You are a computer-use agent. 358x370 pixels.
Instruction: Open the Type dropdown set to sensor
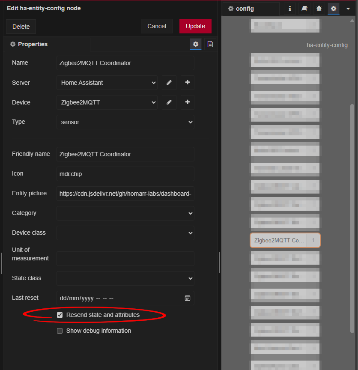click(125, 122)
